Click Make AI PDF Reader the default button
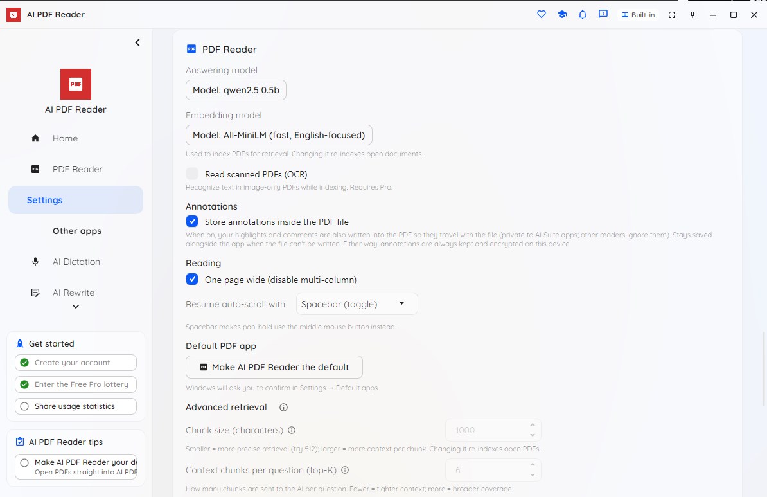This screenshot has width=767, height=497. coord(274,367)
